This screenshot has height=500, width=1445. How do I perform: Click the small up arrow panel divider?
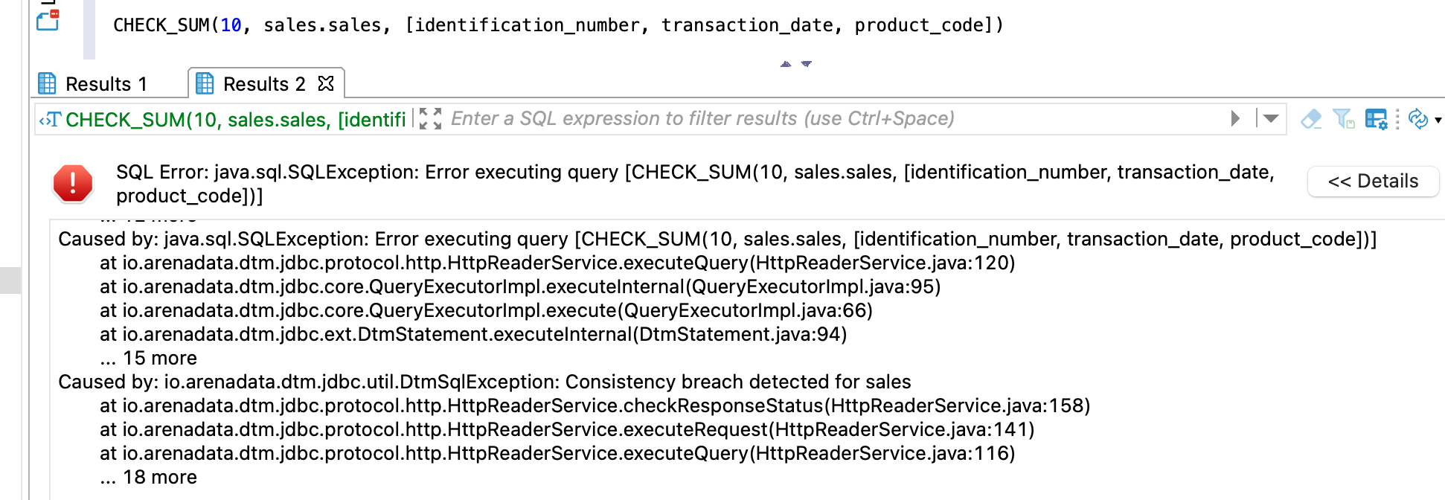(x=786, y=64)
